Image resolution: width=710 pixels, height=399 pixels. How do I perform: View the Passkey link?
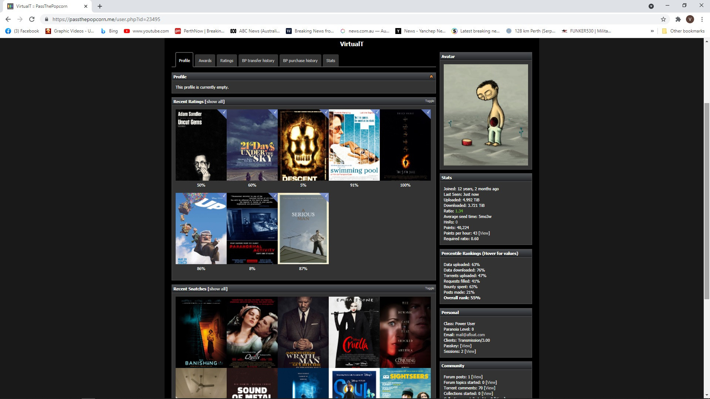pyautogui.click(x=466, y=346)
